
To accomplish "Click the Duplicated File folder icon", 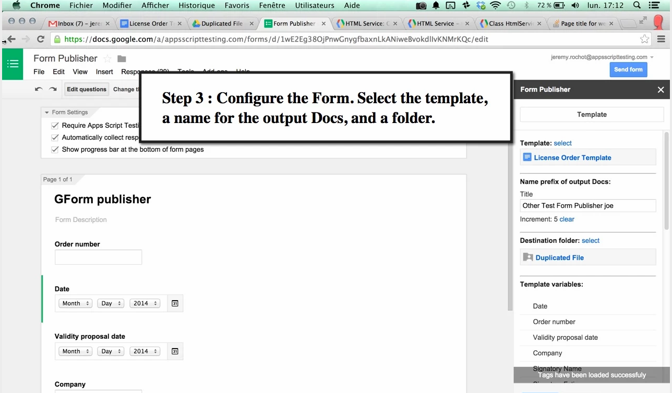I will click(528, 257).
